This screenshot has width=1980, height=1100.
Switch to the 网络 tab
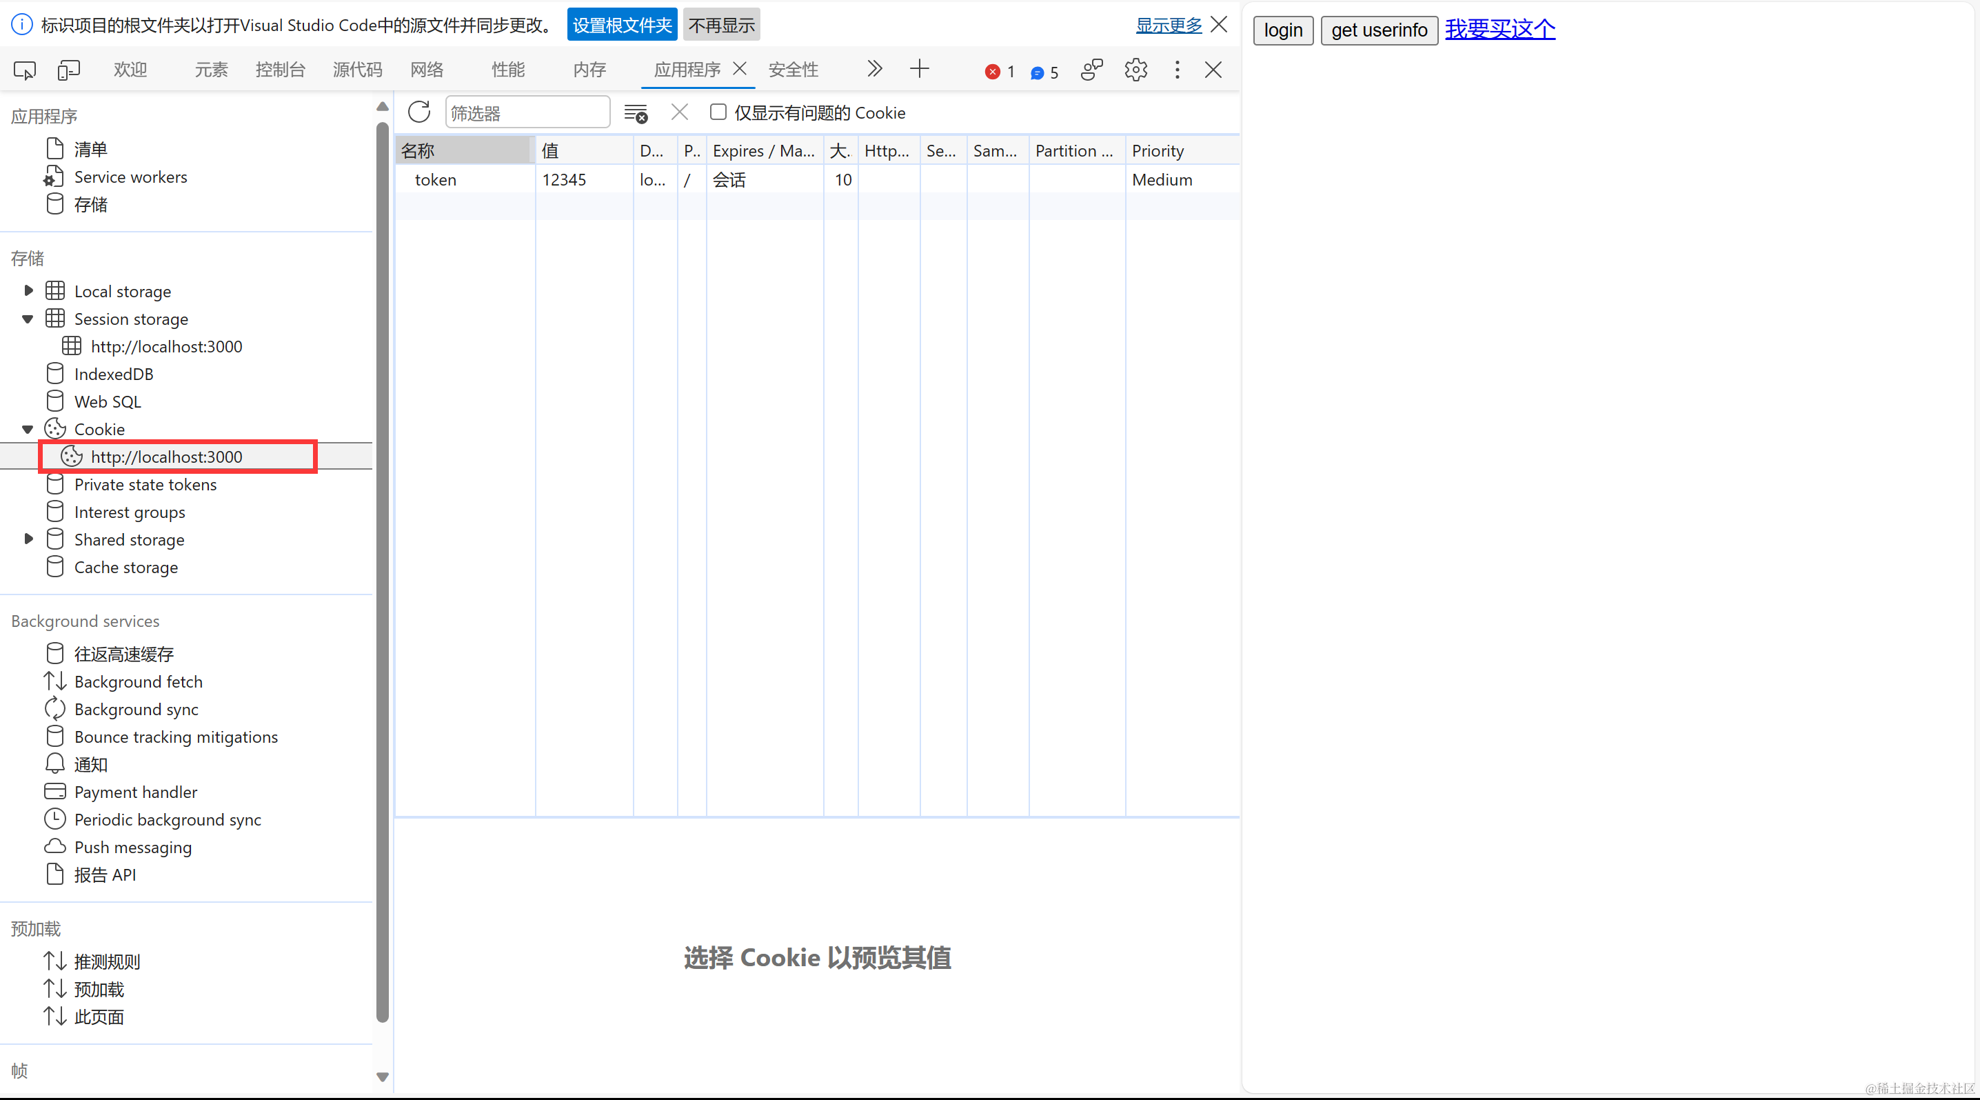(427, 70)
